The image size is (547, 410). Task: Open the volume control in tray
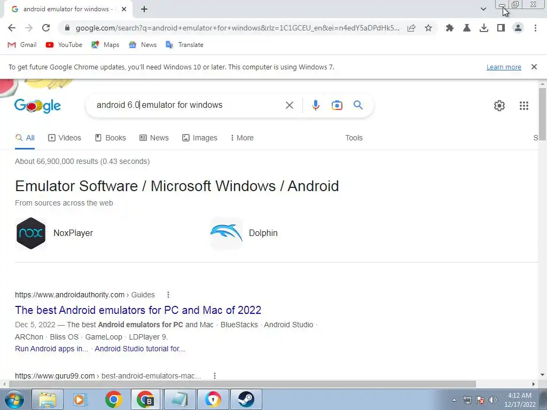(x=493, y=400)
